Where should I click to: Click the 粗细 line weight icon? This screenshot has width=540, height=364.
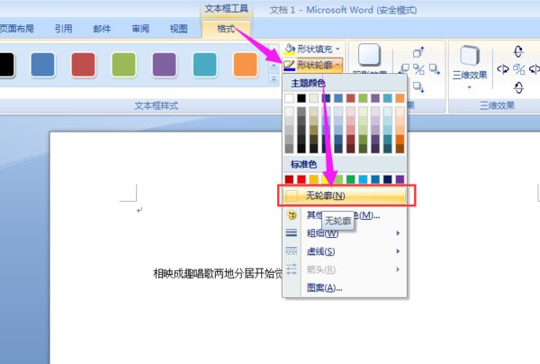click(x=292, y=233)
